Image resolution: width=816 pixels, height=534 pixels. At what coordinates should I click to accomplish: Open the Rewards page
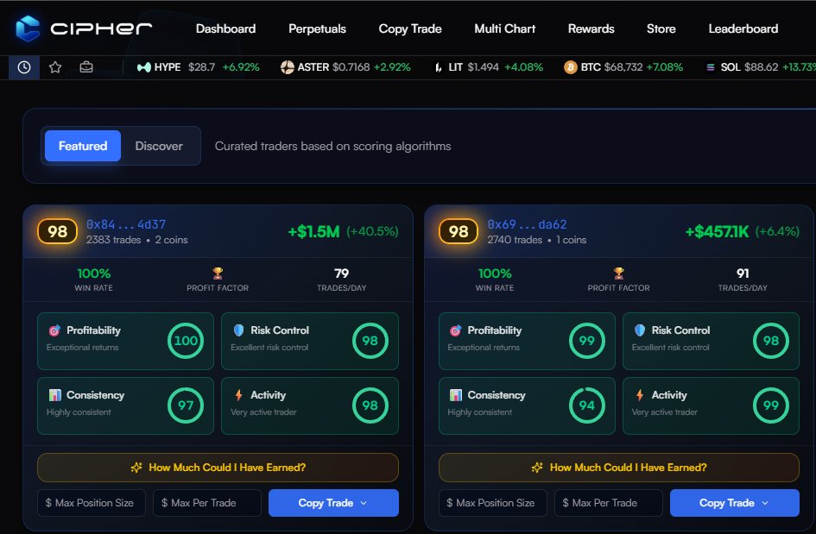(591, 28)
